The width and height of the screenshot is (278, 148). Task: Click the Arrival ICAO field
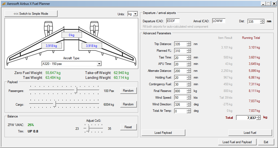pos(219,21)
